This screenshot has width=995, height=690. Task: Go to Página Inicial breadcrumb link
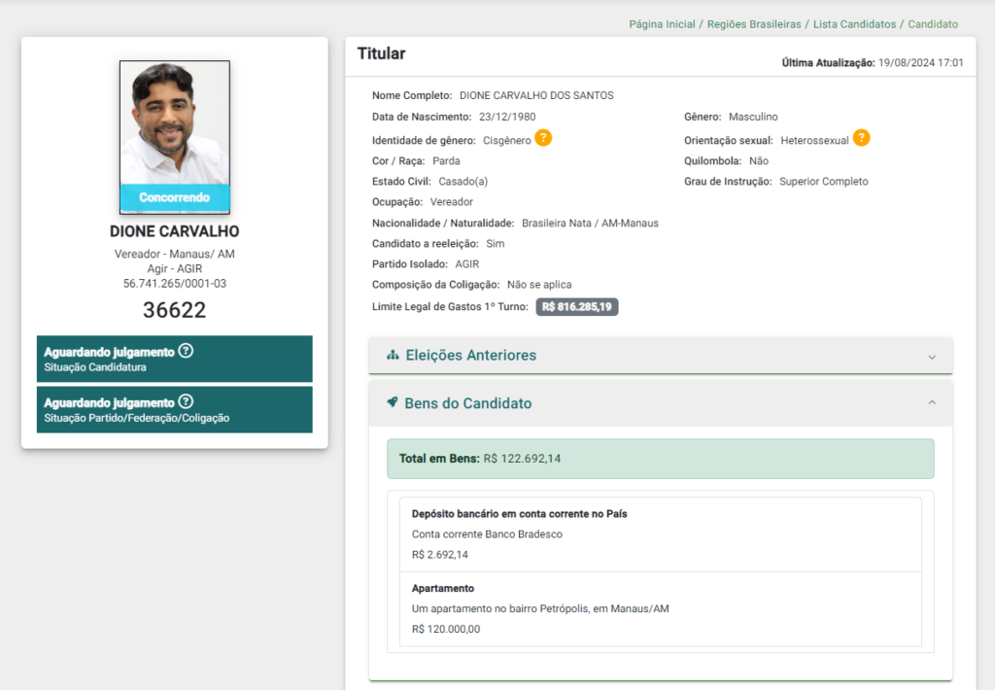tap(662, 24)
